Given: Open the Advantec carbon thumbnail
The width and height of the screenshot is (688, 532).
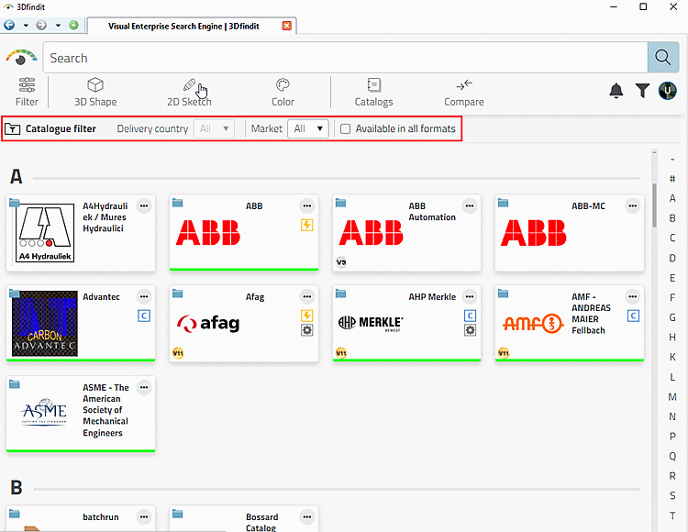Looking at the screenshot, I should [x=44, y=323].
